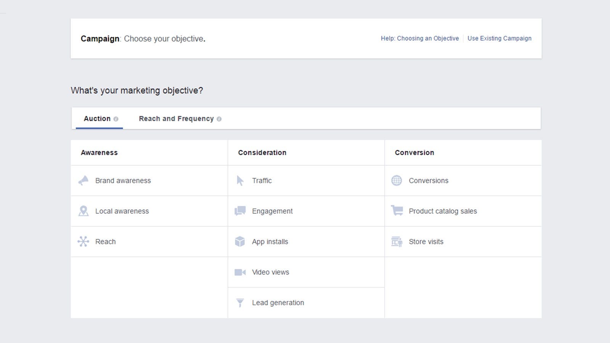Switch to the Auction tab
This screenshot has width=610, height=343.
[99, 119]
